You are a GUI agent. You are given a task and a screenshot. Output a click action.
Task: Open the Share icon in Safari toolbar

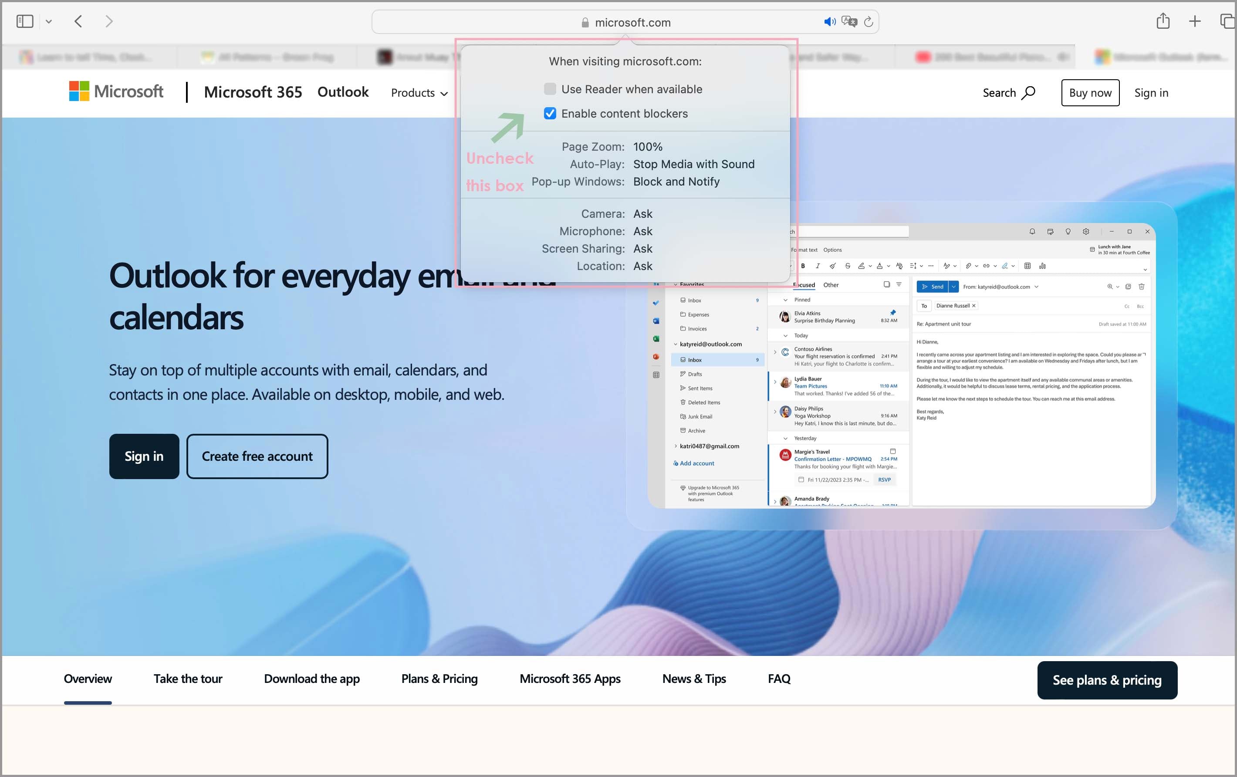point(1163,22)
